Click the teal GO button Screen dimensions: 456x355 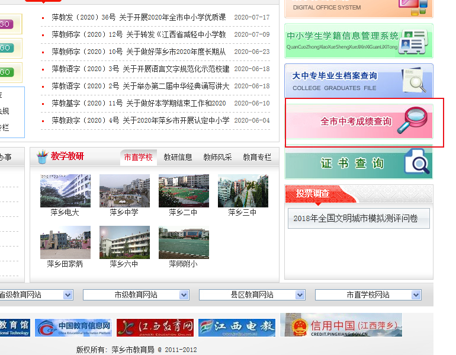[7, 48]
